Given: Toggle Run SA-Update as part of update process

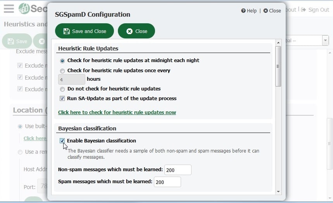Looking at the screenshot, I should point(62,99).
